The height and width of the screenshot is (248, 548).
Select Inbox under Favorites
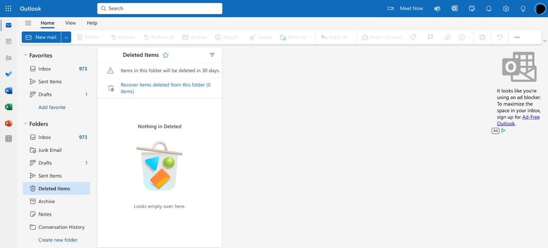57,69
